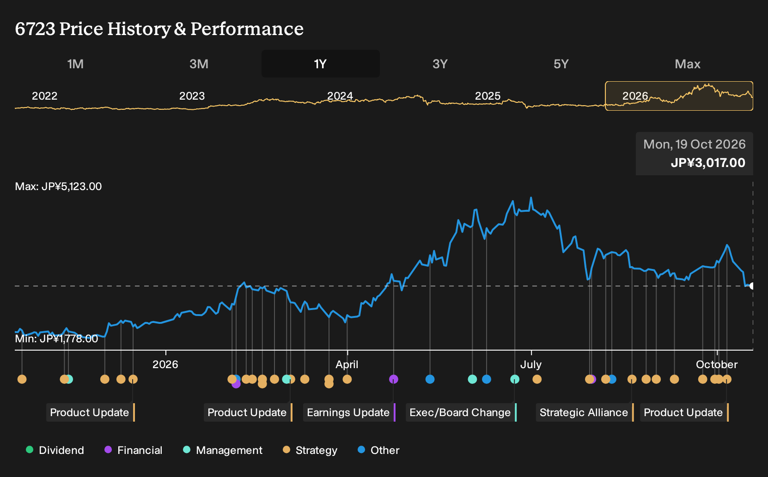The height and width of the screenshot is (477, 768).
Task: Click the Min: JP¥1,778.00 label
Action: [56, 339]
